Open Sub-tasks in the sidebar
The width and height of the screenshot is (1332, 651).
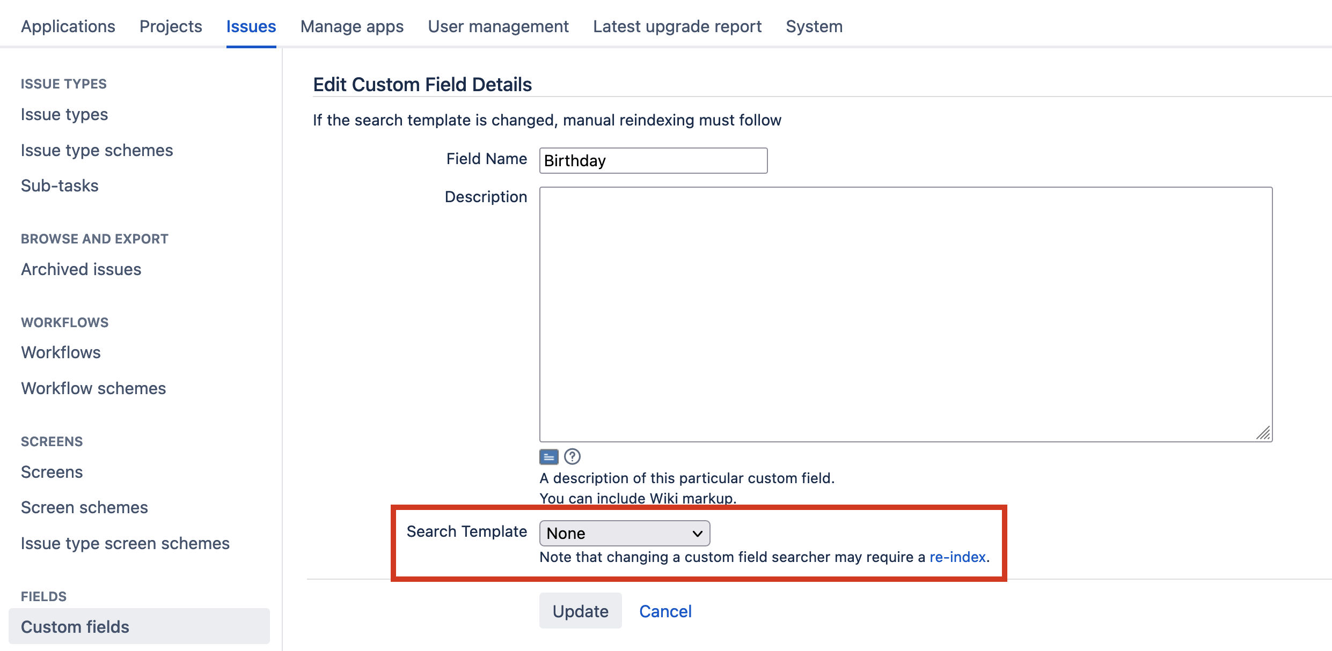(x=60, y=186)
